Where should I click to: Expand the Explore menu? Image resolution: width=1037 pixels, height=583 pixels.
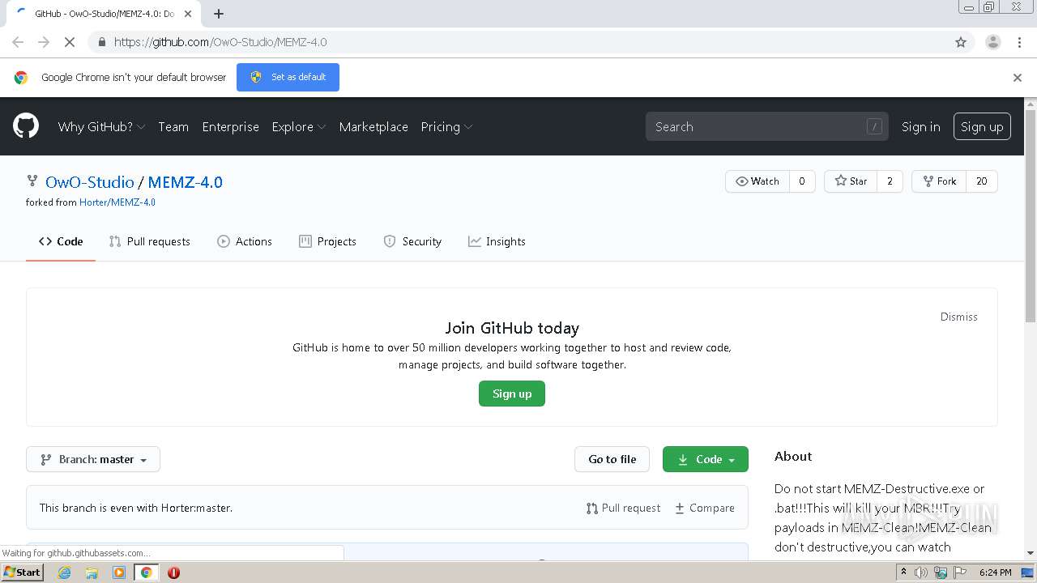coord(299,126)
